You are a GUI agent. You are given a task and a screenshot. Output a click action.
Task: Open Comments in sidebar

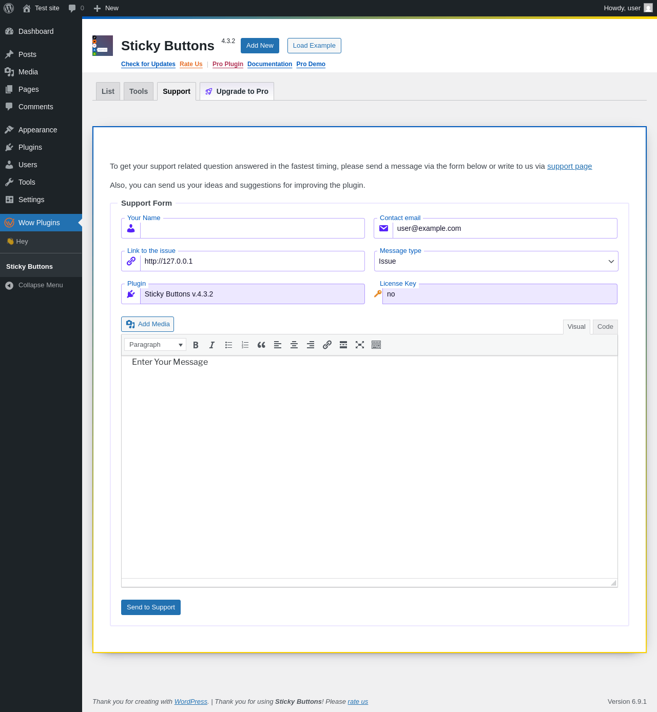(41, 107)
